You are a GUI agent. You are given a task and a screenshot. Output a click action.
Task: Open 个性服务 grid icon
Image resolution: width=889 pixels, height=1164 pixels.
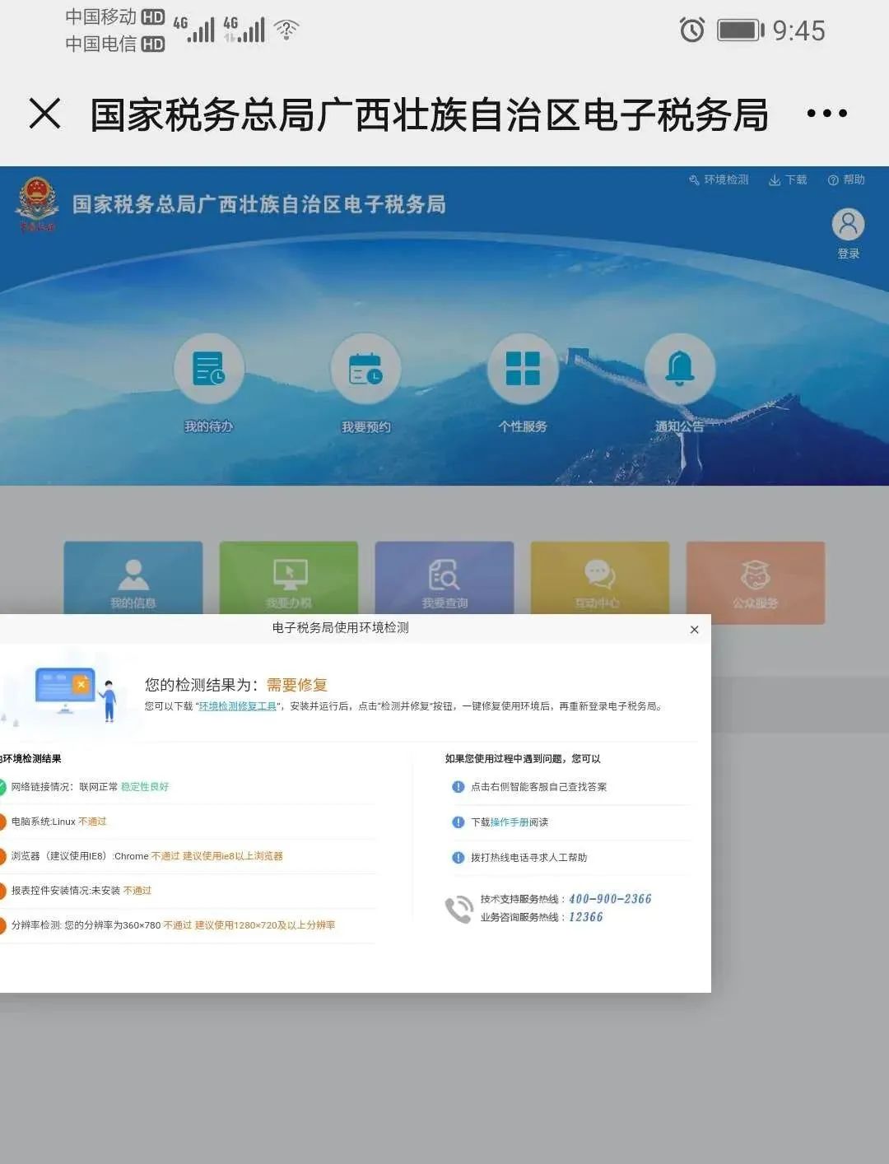tap(523, 369)
